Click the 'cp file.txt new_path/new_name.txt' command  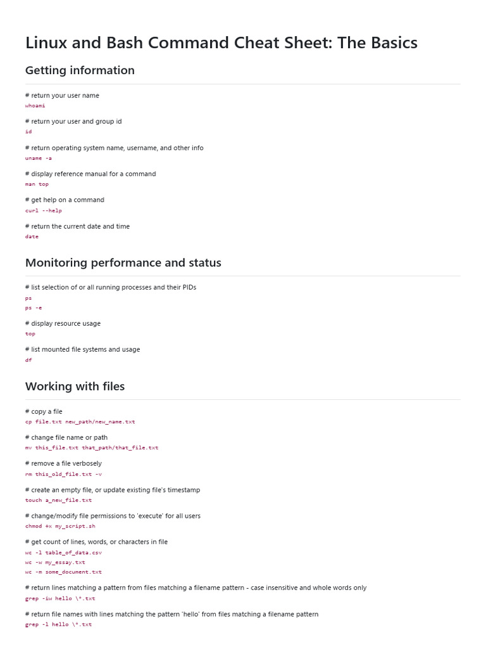(x=80, y=421)
